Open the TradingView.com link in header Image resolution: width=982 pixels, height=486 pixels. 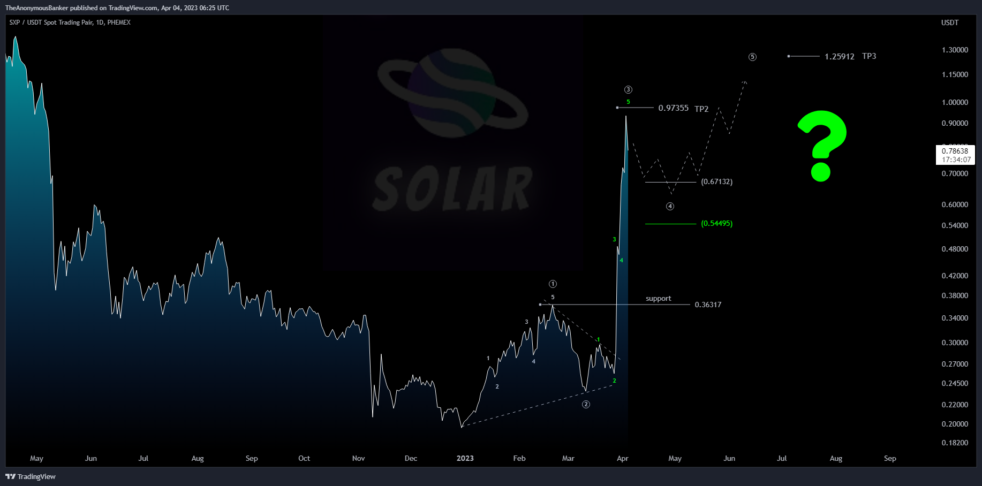[x=133, y=8]
